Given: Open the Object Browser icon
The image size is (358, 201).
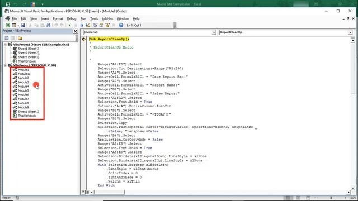Looking at the screenshot, I should tap(107, 25).
